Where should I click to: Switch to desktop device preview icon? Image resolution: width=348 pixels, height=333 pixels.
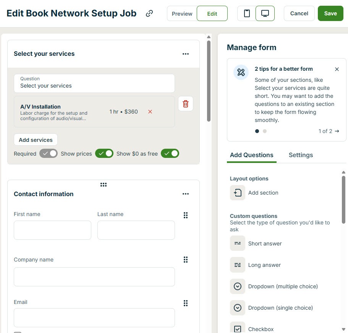coord(265,13)
